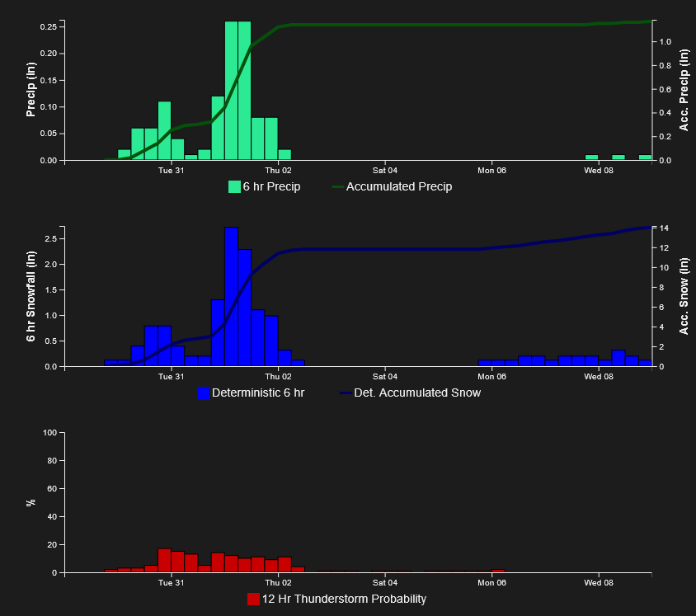Click the '14' tick on Acc. Snow axis

(x=665, y=228)
